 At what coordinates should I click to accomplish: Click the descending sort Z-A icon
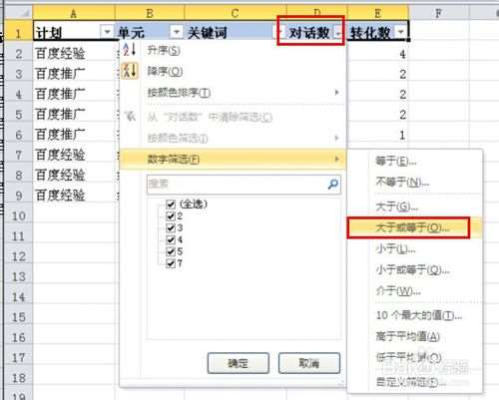tap(130, 71)
